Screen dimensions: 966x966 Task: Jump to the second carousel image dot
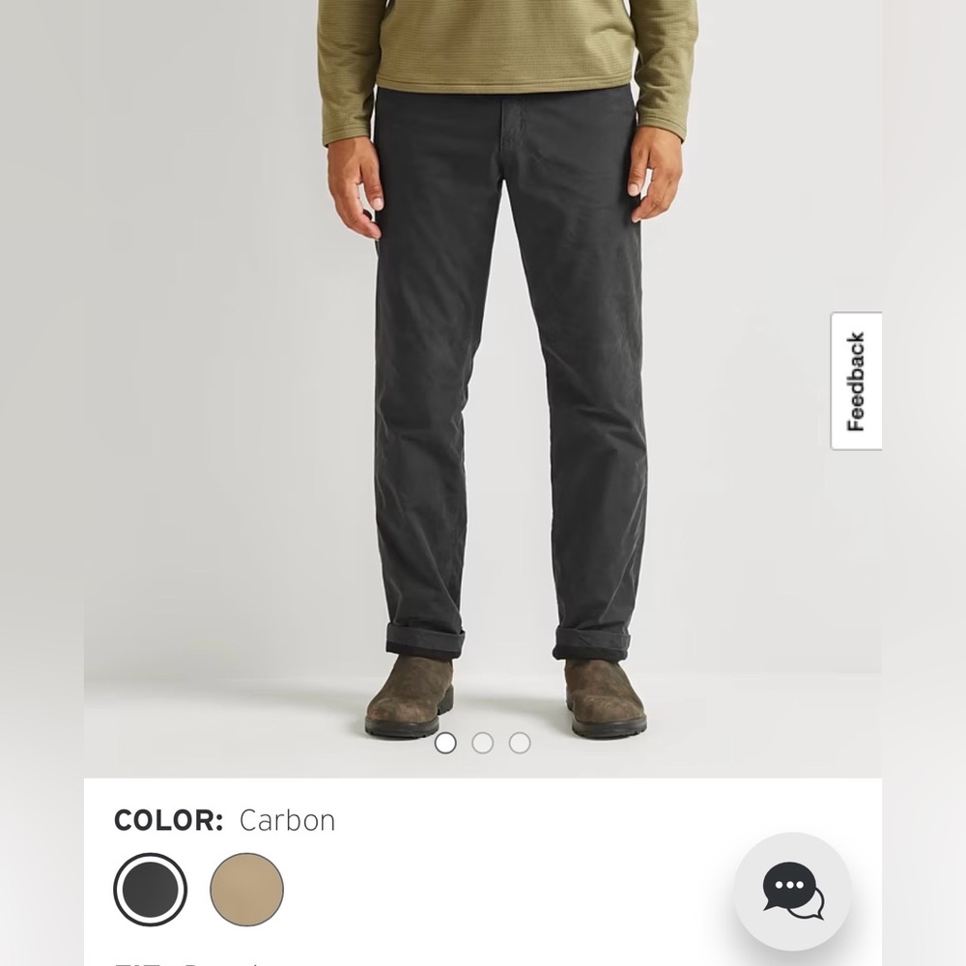[x=482, y=743]
